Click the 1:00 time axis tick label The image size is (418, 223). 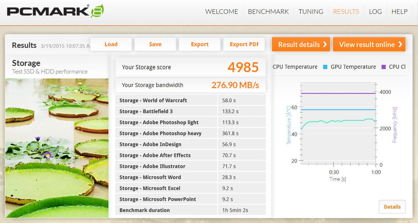tap(376, 172)
